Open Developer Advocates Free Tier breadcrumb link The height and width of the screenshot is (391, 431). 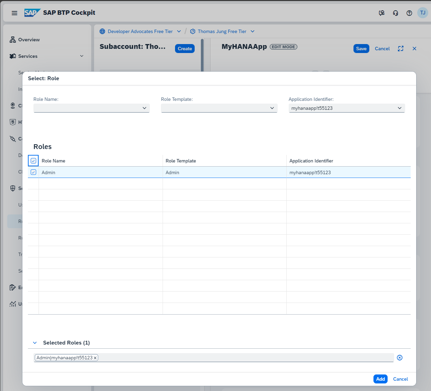140,31
